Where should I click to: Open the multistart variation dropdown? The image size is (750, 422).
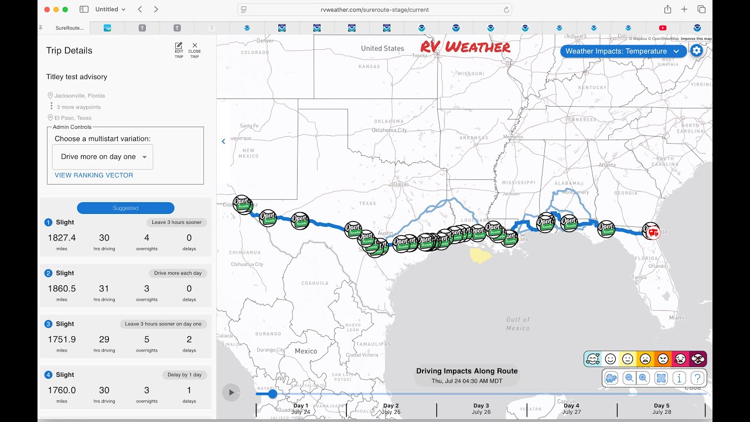click(x=103, y=157)
